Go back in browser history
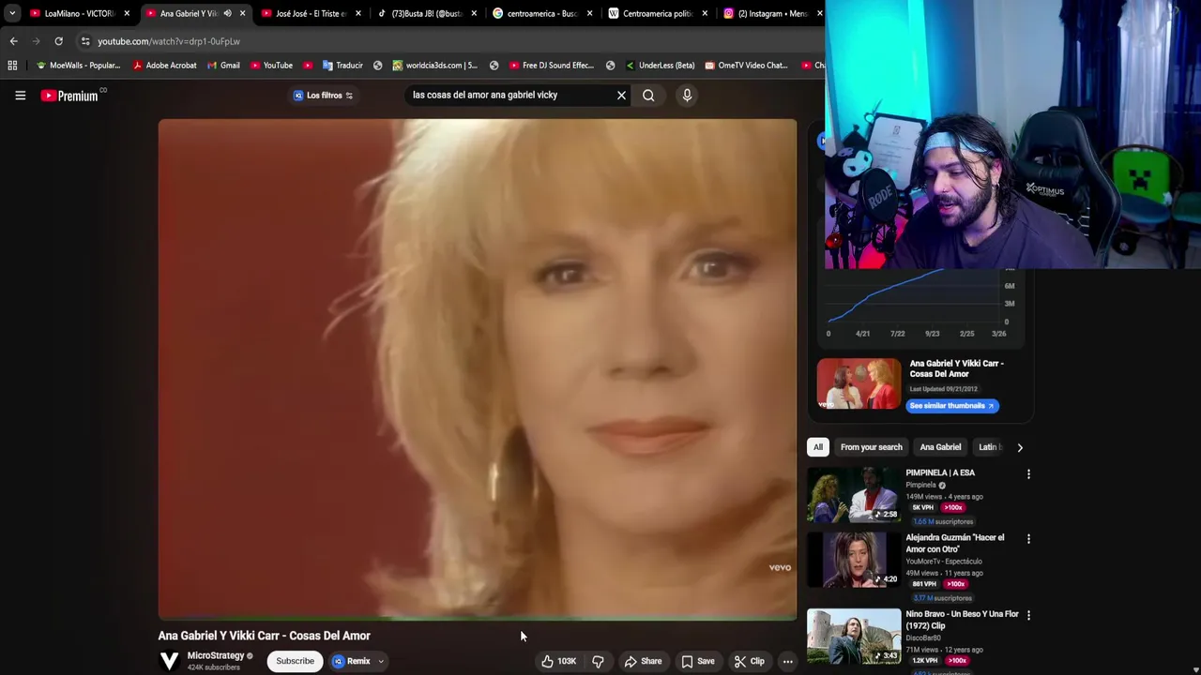The height and width of the screenshot is (675, 1201). (13, 41)
